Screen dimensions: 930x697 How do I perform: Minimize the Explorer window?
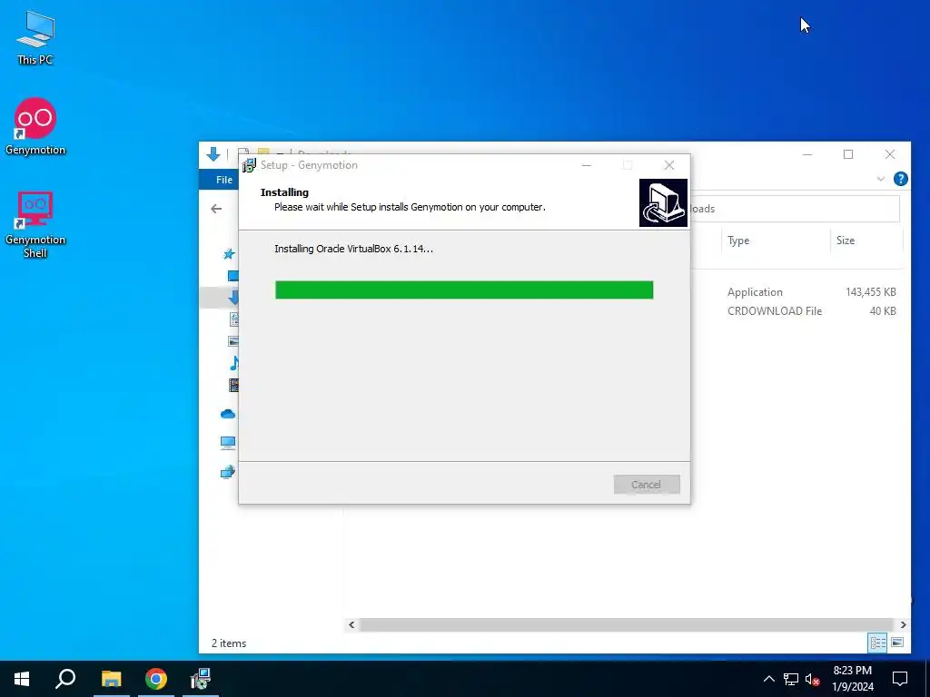tap(807, 154)
